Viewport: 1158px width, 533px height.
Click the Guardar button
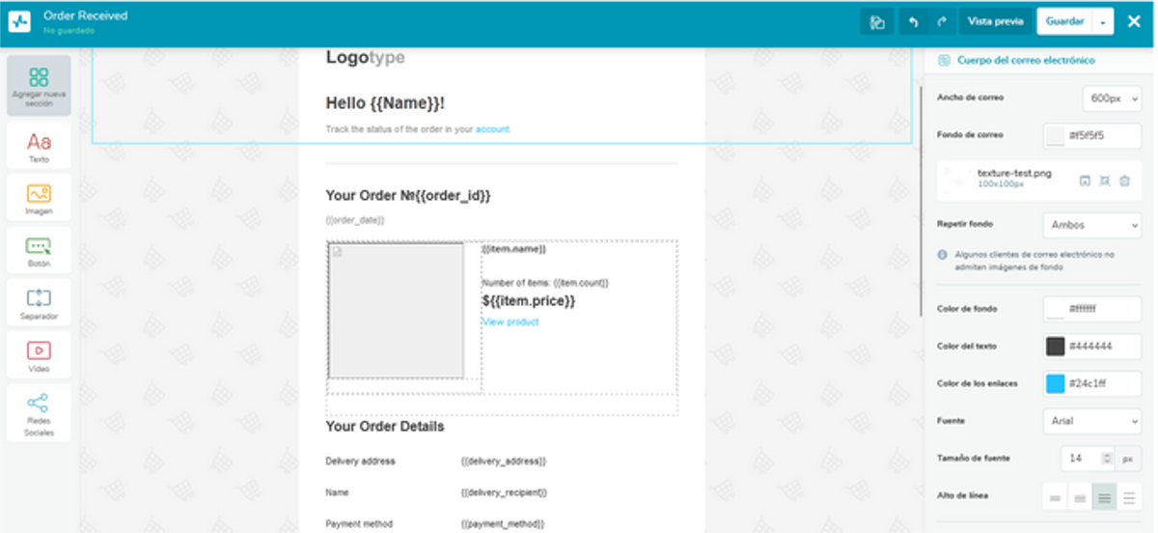click(1064, 21)
